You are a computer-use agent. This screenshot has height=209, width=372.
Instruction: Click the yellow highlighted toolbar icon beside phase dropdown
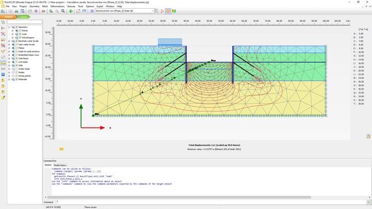coord(168,11)
